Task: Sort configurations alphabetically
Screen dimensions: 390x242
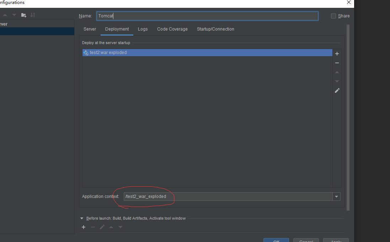Action: tap(33, 15)
